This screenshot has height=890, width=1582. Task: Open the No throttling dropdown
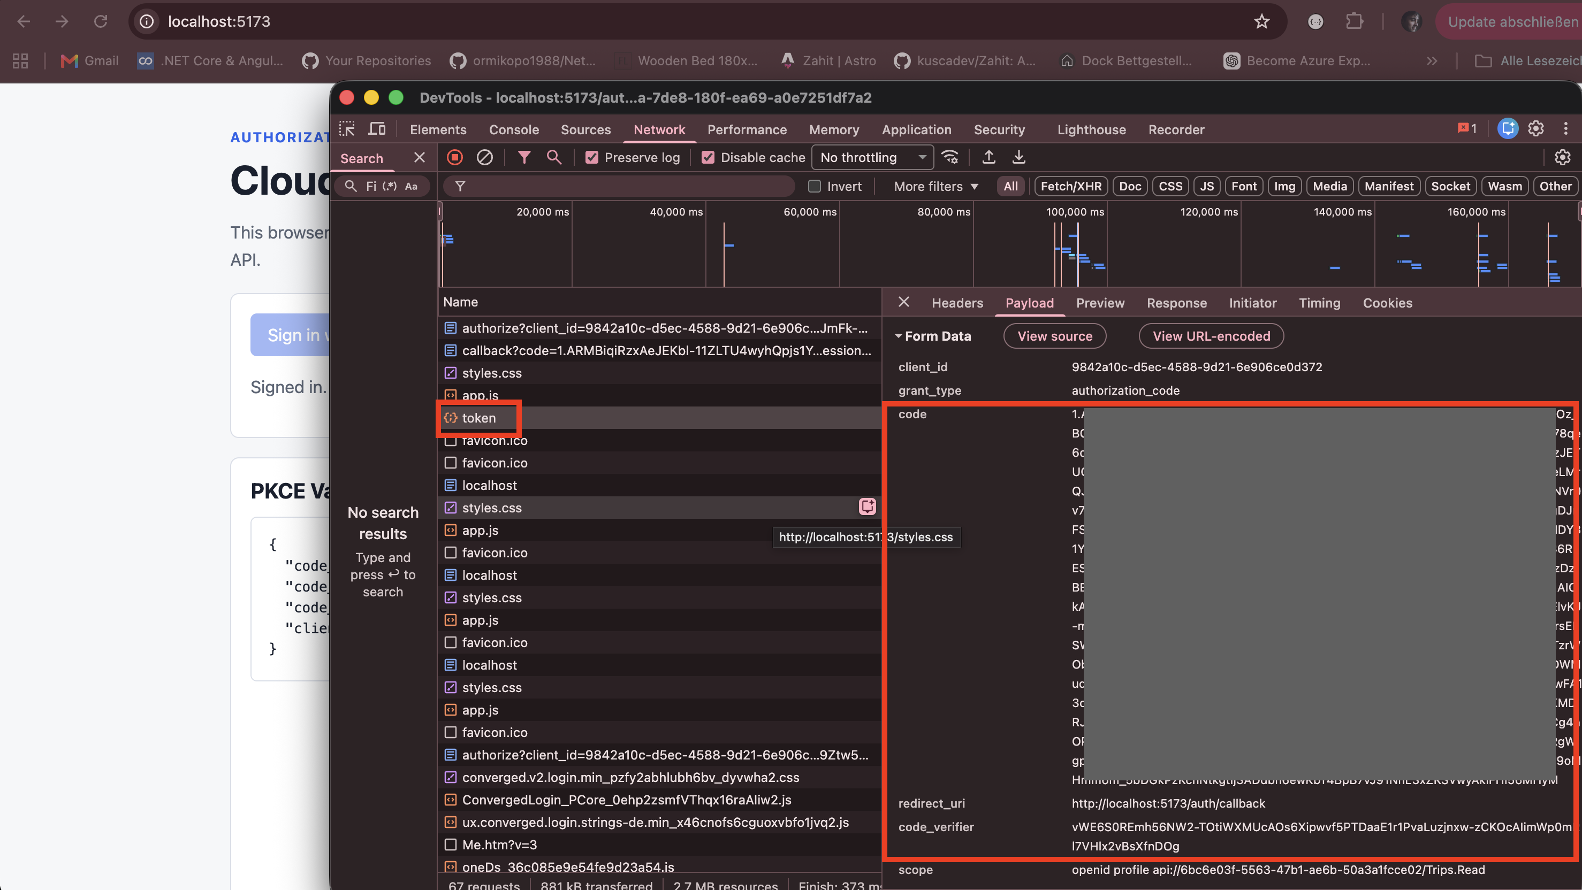873,158
